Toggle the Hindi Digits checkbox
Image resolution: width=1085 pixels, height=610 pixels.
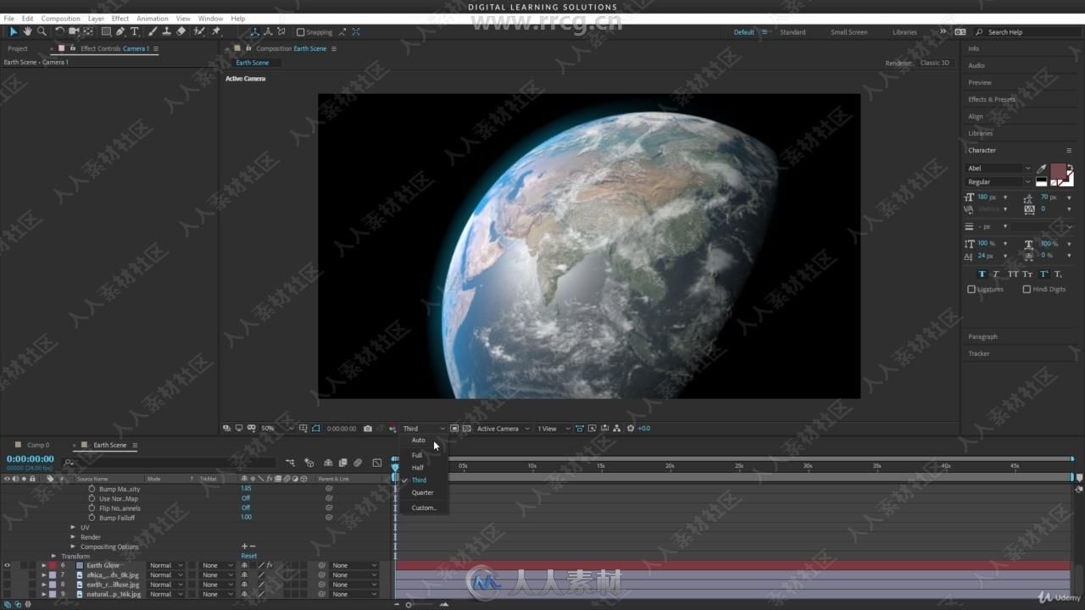click(x=1027, y=289)
